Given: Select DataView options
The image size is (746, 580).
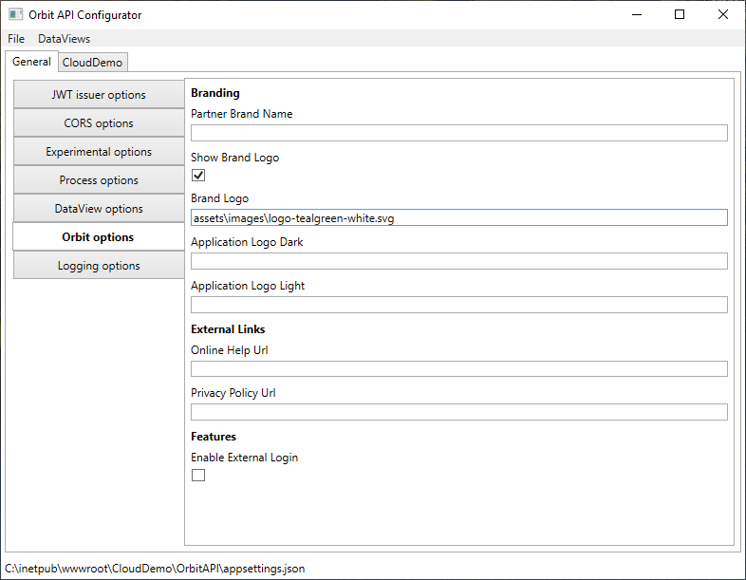Looking at the screenshot, I should [99, 209].
